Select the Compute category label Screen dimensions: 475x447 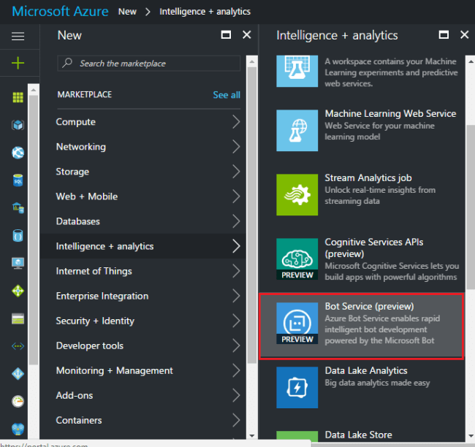coord(76,122)
